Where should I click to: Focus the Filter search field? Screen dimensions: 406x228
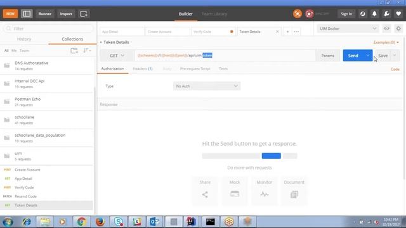tap(48, 28)
